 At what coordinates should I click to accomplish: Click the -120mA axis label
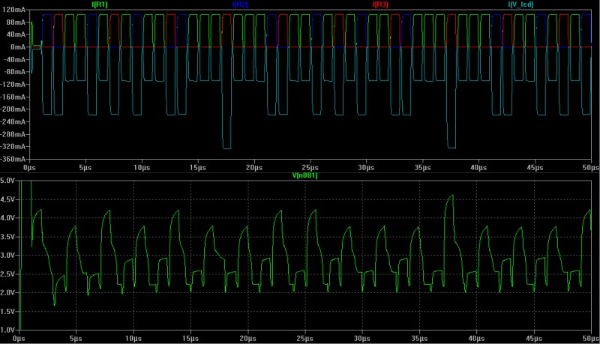pos(13,85)
